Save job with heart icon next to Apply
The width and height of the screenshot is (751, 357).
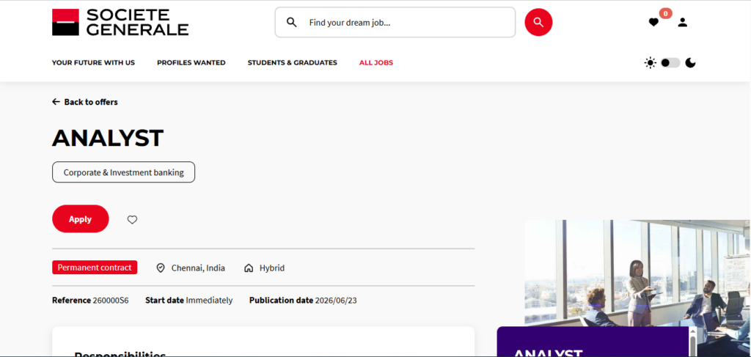132,220
